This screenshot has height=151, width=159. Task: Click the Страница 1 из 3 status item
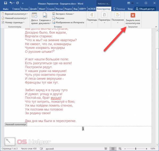pos(10,149)
